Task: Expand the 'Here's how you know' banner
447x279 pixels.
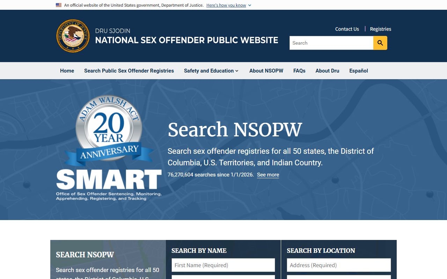Action: (229, 5)
